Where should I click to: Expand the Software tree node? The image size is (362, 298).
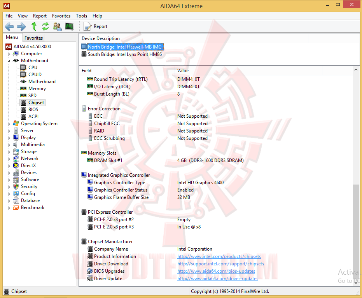click(x=9, y=180)
